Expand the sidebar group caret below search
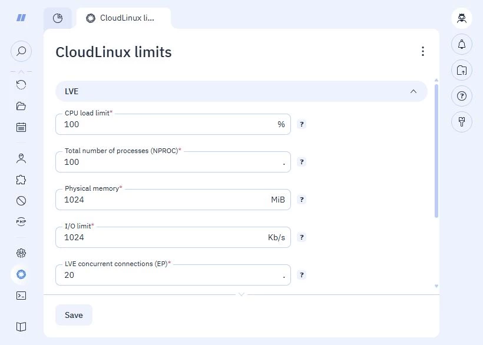Screen dimensions: 483x345 (x=21, y=72)
